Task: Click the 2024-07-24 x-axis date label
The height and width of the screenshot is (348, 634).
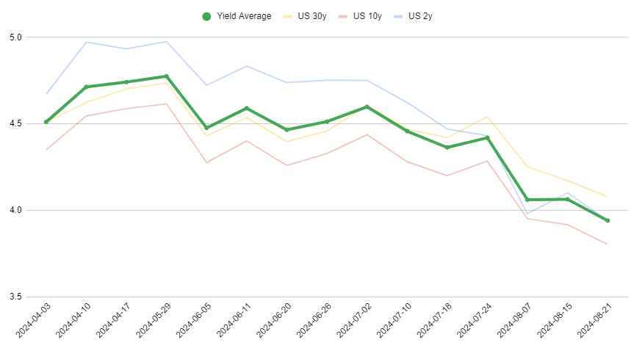Action: click(x=474, y=323)
